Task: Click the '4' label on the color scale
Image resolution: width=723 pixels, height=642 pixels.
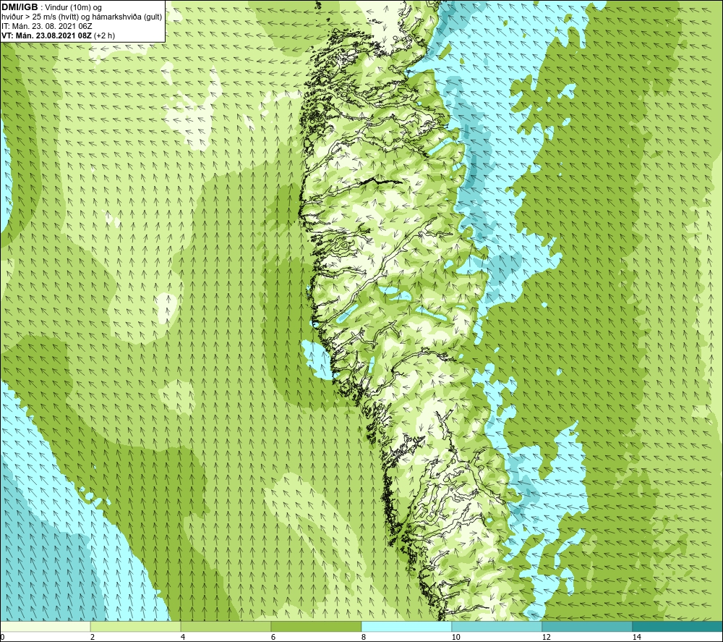Action: pyautogui.click(x=183, y=637)
